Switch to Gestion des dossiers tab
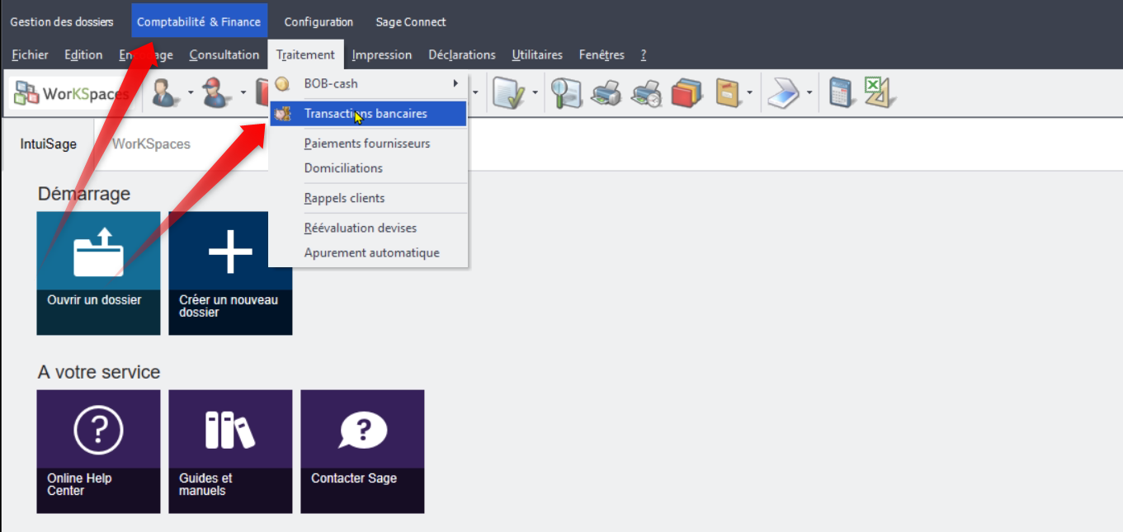The image size is (1123, 532). [x=62, y=21]
